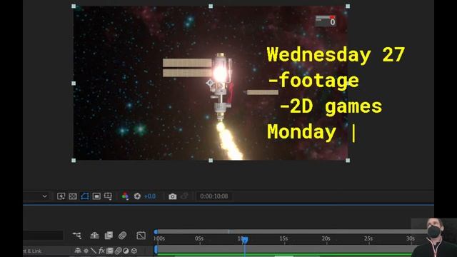Reset exposure with the aperture icon
Screen dimensions: 457x257
(x=137, y=196)
